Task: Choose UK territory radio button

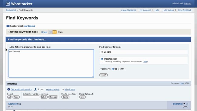Action: tap(119, 69)
